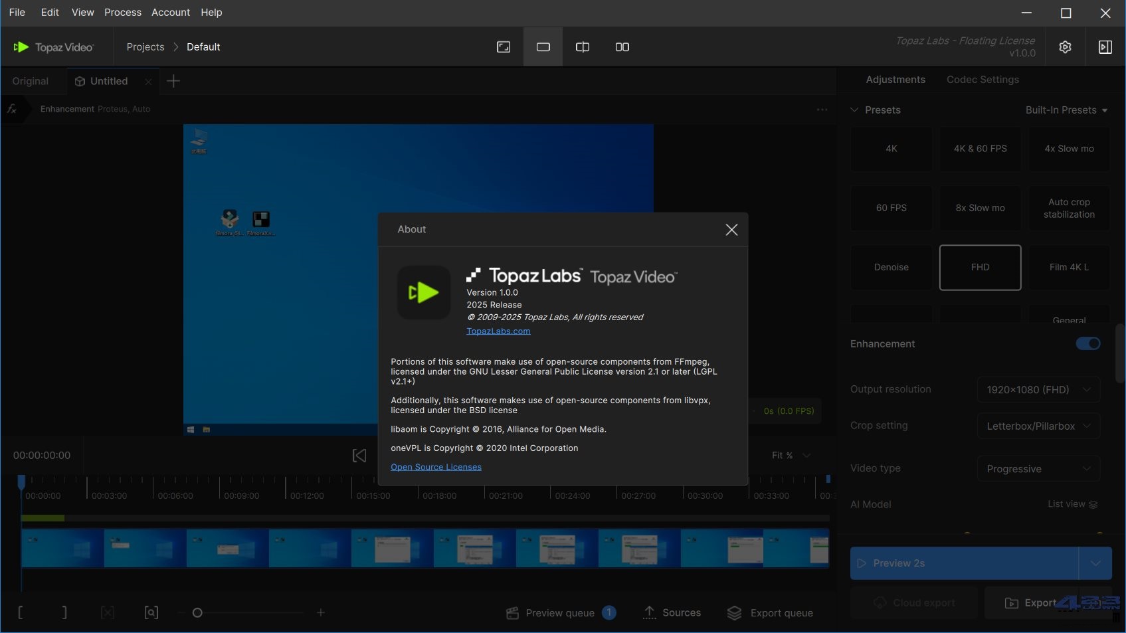The image size is (1126, 633).
Task: Jump to start of clip icon
Action: [x=359, y=456]
